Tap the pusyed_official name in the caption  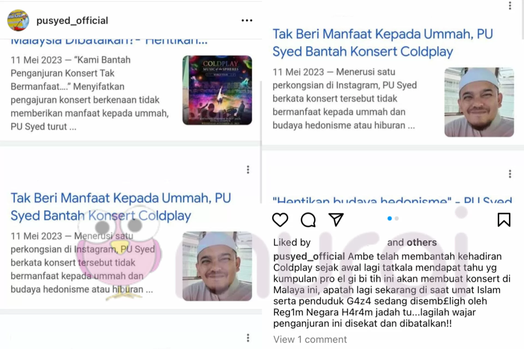point(309,256)
